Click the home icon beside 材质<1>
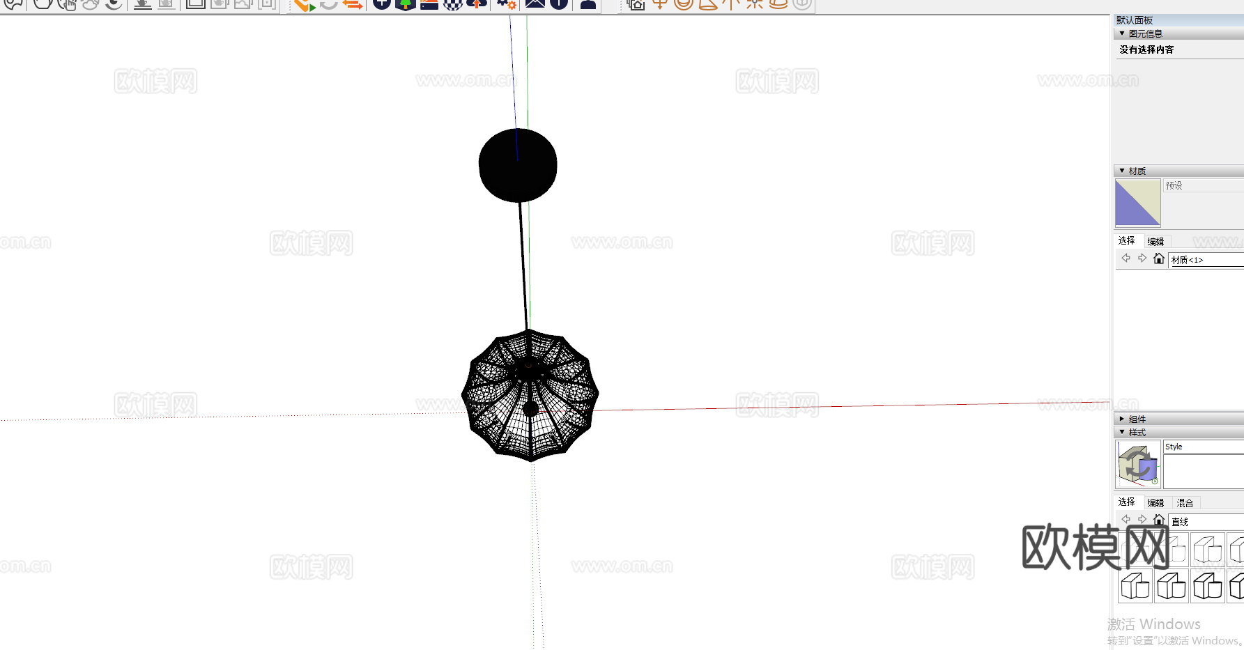Image resolution: width=1244 pixels, height=650 pixels. 1158,258
